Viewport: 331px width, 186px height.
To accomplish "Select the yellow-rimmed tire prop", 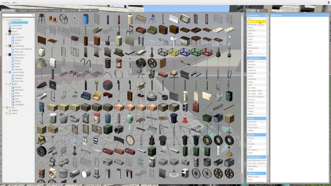I will tap(207, 140).
